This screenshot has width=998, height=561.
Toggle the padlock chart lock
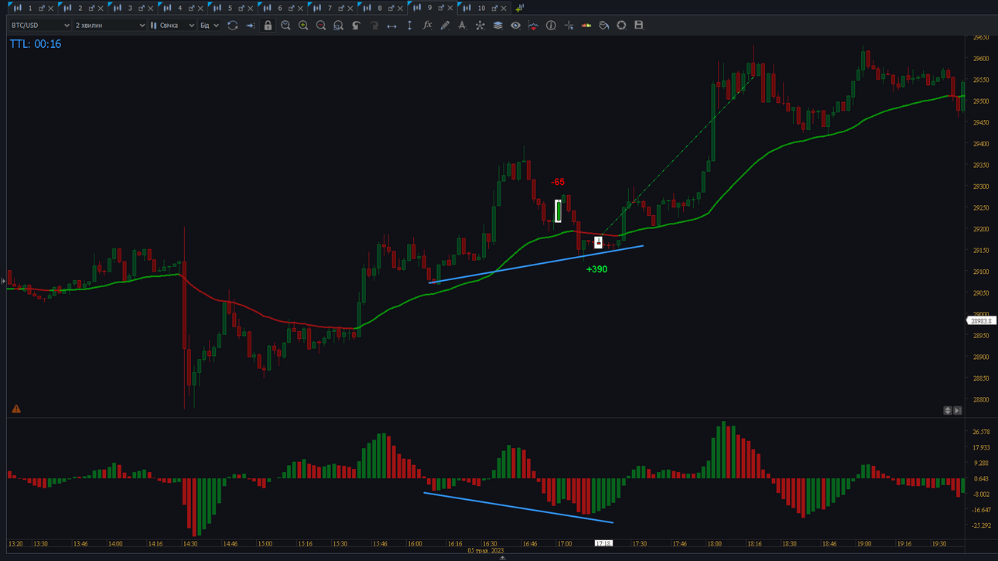(268, 26)
